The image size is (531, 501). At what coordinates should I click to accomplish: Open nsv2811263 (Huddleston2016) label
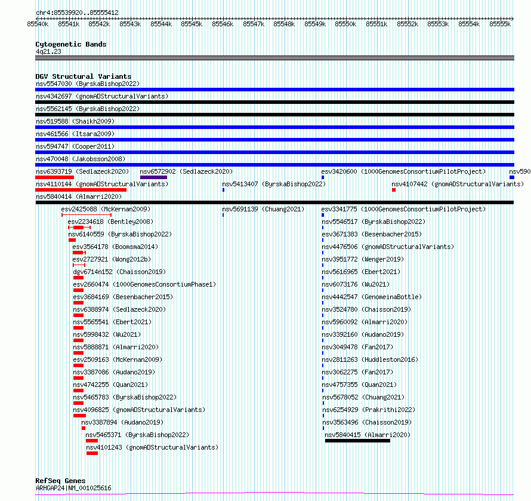pyautogui.click(x=370, y=359)
